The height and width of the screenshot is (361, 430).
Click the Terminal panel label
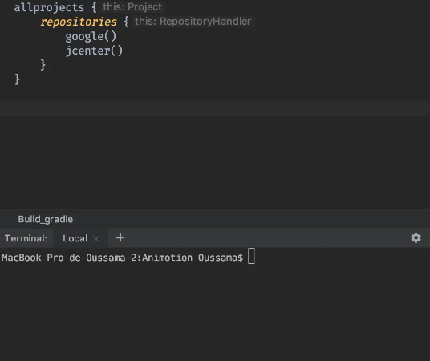(x=26, y=238)
